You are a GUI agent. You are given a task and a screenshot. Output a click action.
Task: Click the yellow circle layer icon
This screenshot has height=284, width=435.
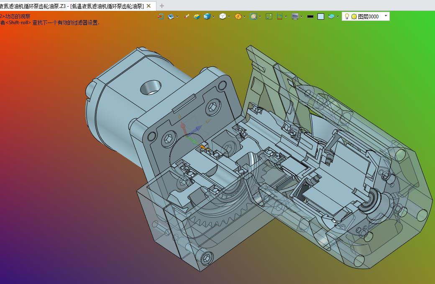(x=354, y=17)
